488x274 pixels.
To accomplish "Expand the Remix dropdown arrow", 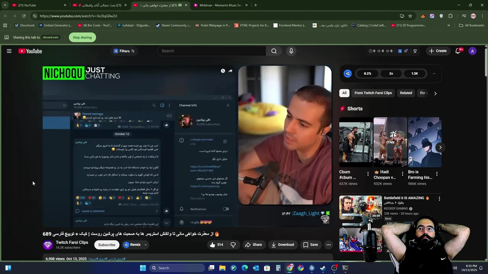I will pyautogui.click(x=146, y=245).
